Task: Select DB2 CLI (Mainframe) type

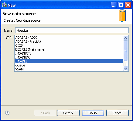Action: pos(69,49)
